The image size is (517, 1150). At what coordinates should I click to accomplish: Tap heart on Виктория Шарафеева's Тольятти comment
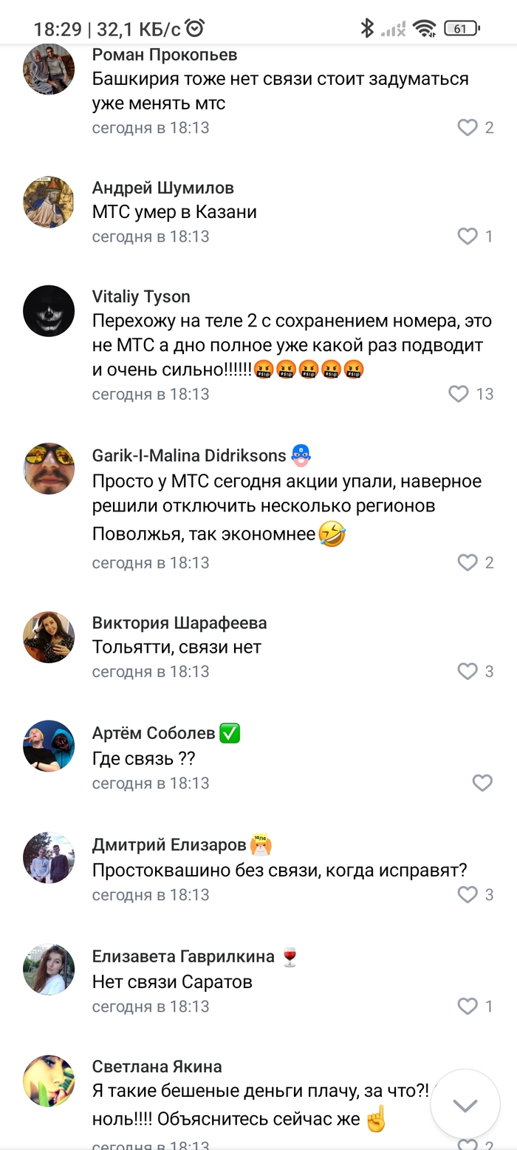tap(468, 671)
